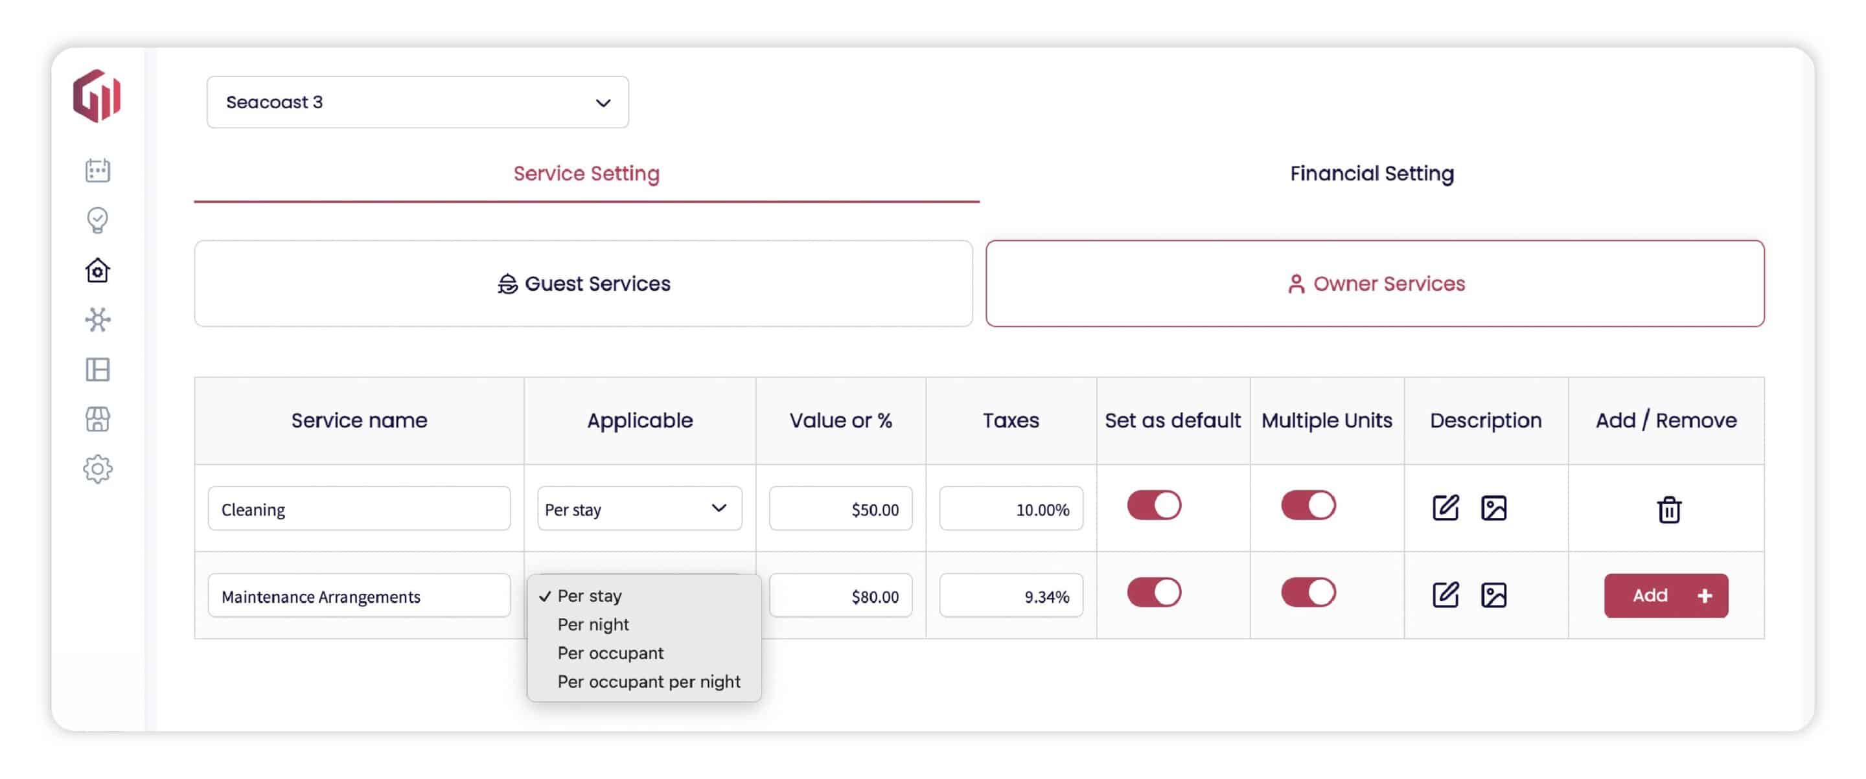Click the $80.00 value field
The width and height of the screenshot is (1866, 779).
click(840, 595)
